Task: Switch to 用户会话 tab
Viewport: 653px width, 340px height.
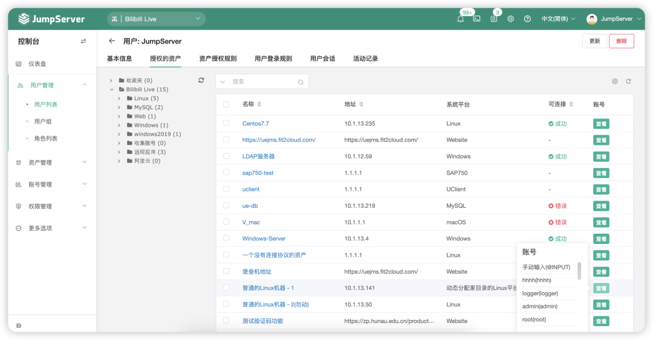Action: 322,59
